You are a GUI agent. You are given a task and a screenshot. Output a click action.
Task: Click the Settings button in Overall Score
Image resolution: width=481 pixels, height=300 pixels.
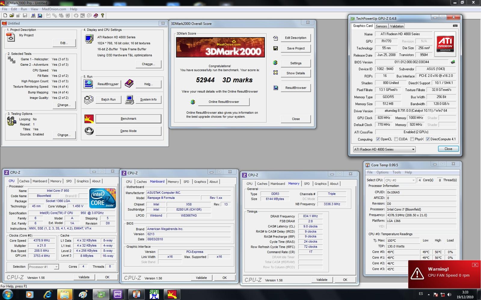[x=296, y=63]
